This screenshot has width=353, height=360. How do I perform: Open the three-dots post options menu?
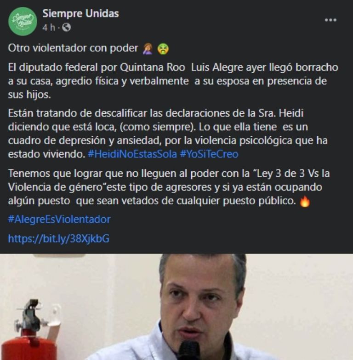pyautogui.click(x=330, y=20)
